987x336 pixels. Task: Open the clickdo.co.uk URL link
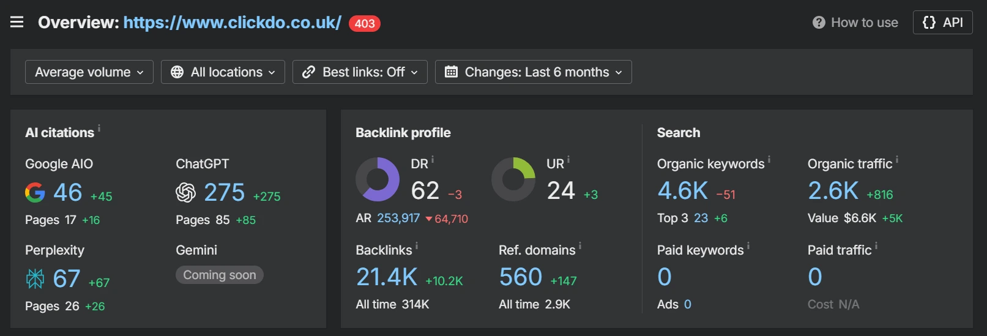pyautogui.click(x=233, y=23)
